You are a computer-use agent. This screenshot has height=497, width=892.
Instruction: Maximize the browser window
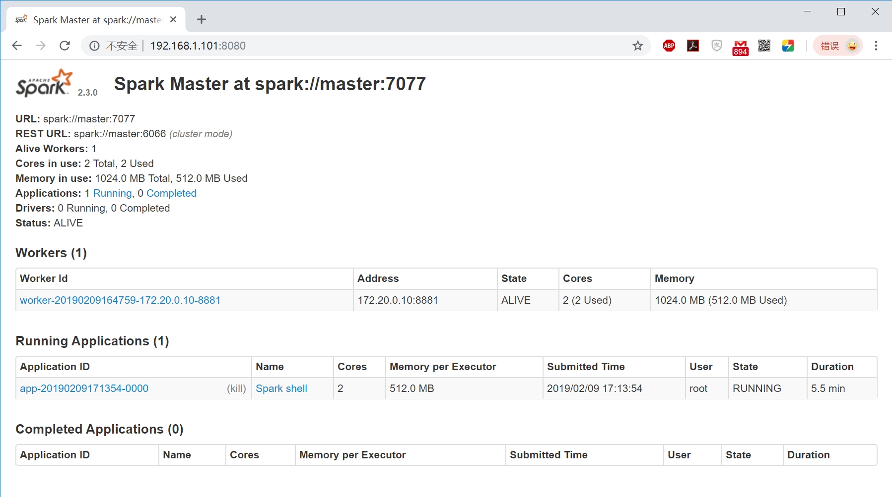pyautogui.click(x=841, y=11)
